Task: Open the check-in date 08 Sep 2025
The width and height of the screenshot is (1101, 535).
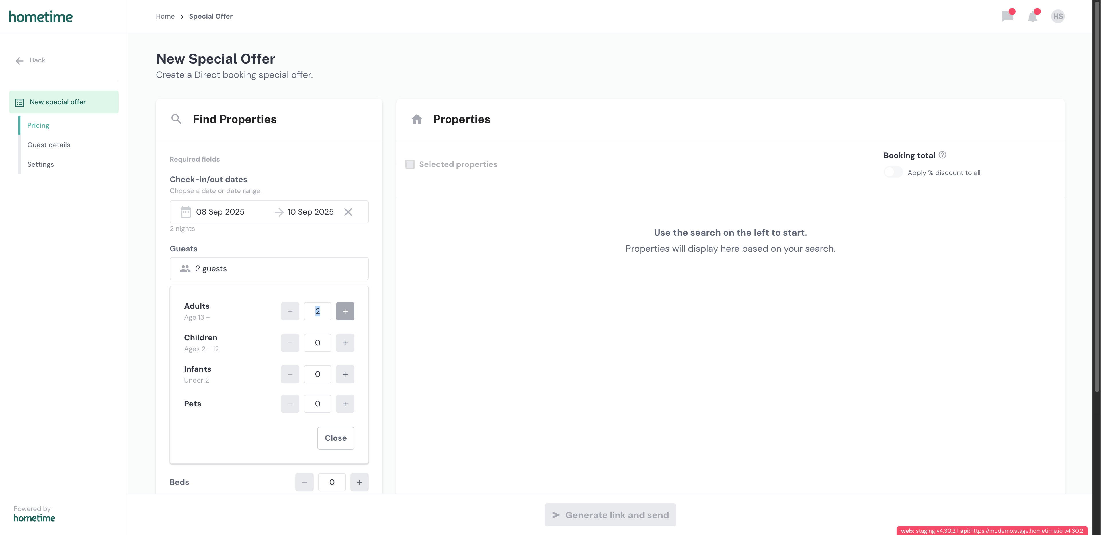Action: [220, 212]
